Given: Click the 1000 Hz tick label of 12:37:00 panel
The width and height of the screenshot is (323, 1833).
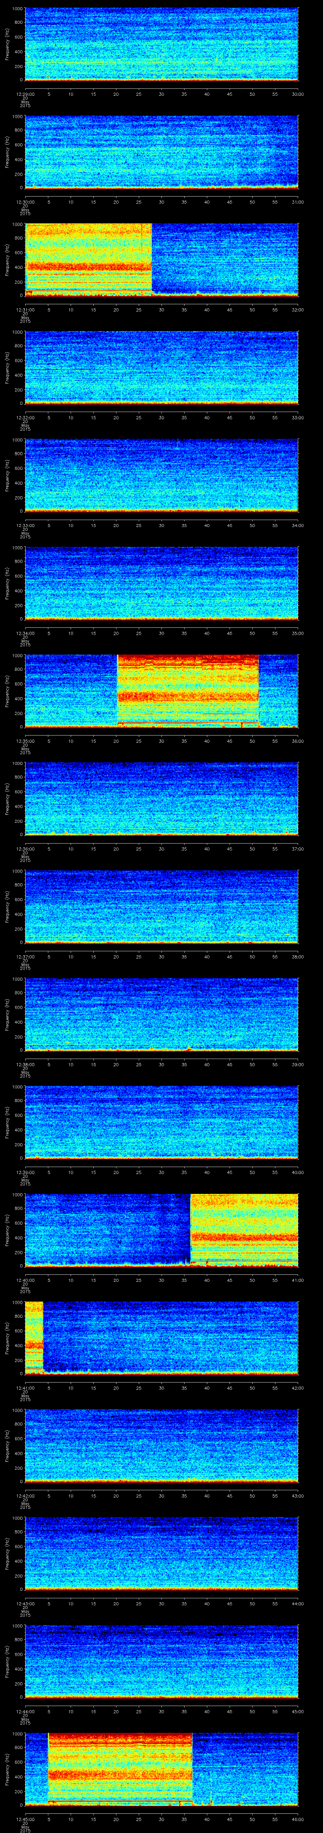Looking at the screenshot, I should pyautogui.click(x=17, y=872).
